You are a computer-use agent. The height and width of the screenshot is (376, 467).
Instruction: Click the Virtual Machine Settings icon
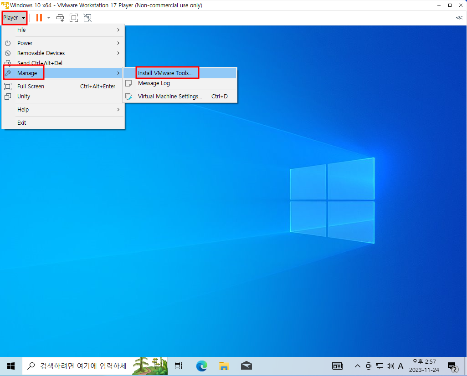(x=128, y=97)
